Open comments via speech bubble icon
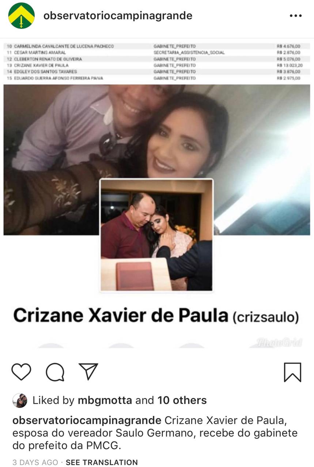 (55, 372)
